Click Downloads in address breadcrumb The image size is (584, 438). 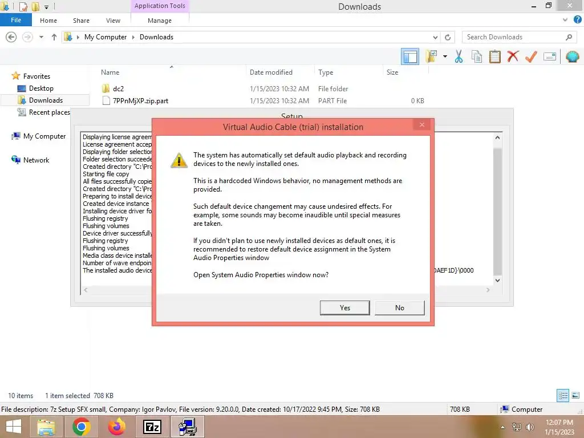pos(156,37)
